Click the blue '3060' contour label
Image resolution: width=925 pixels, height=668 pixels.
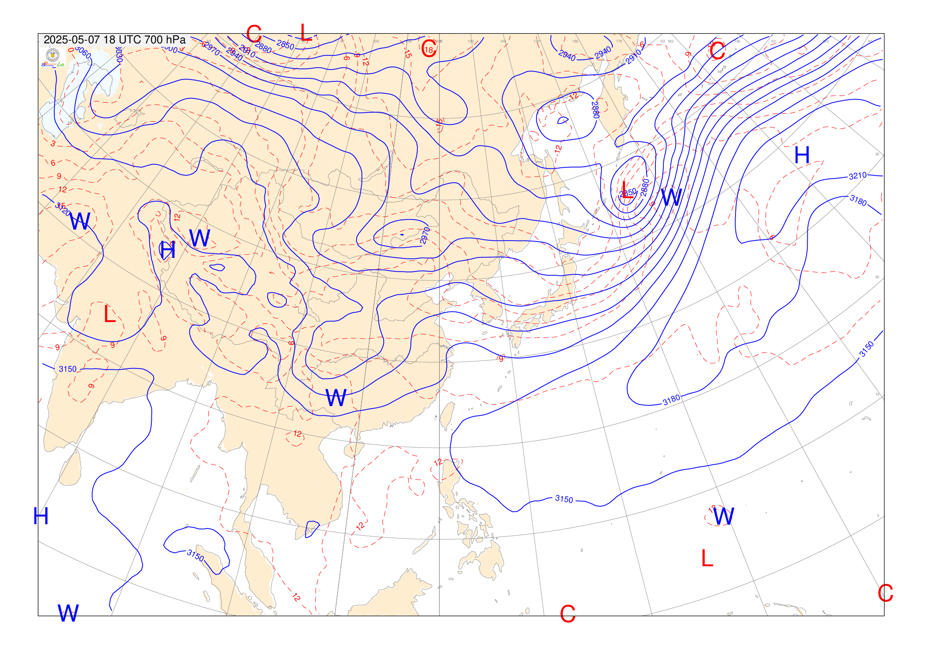click(82, 52)
